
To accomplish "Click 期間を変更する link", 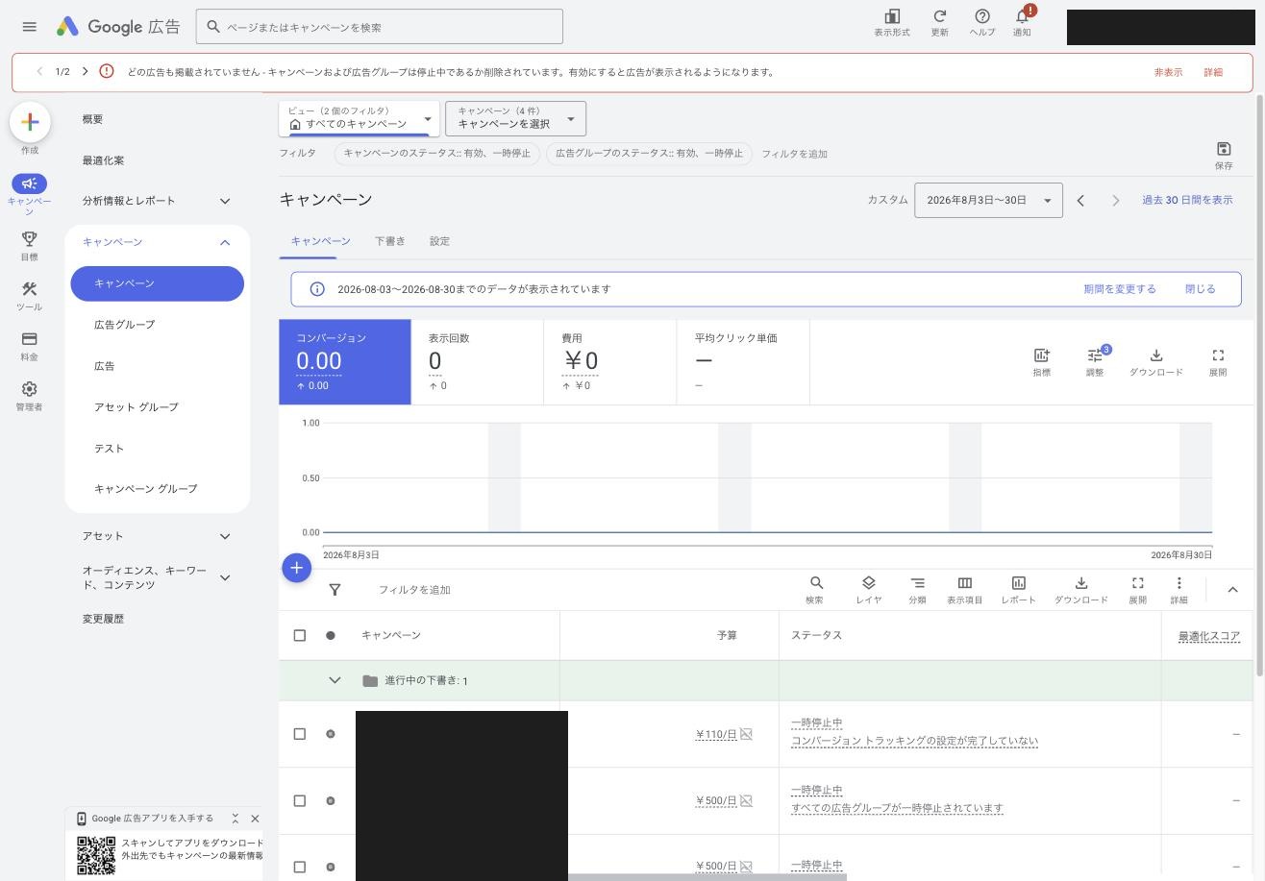I will (1120, 289).
